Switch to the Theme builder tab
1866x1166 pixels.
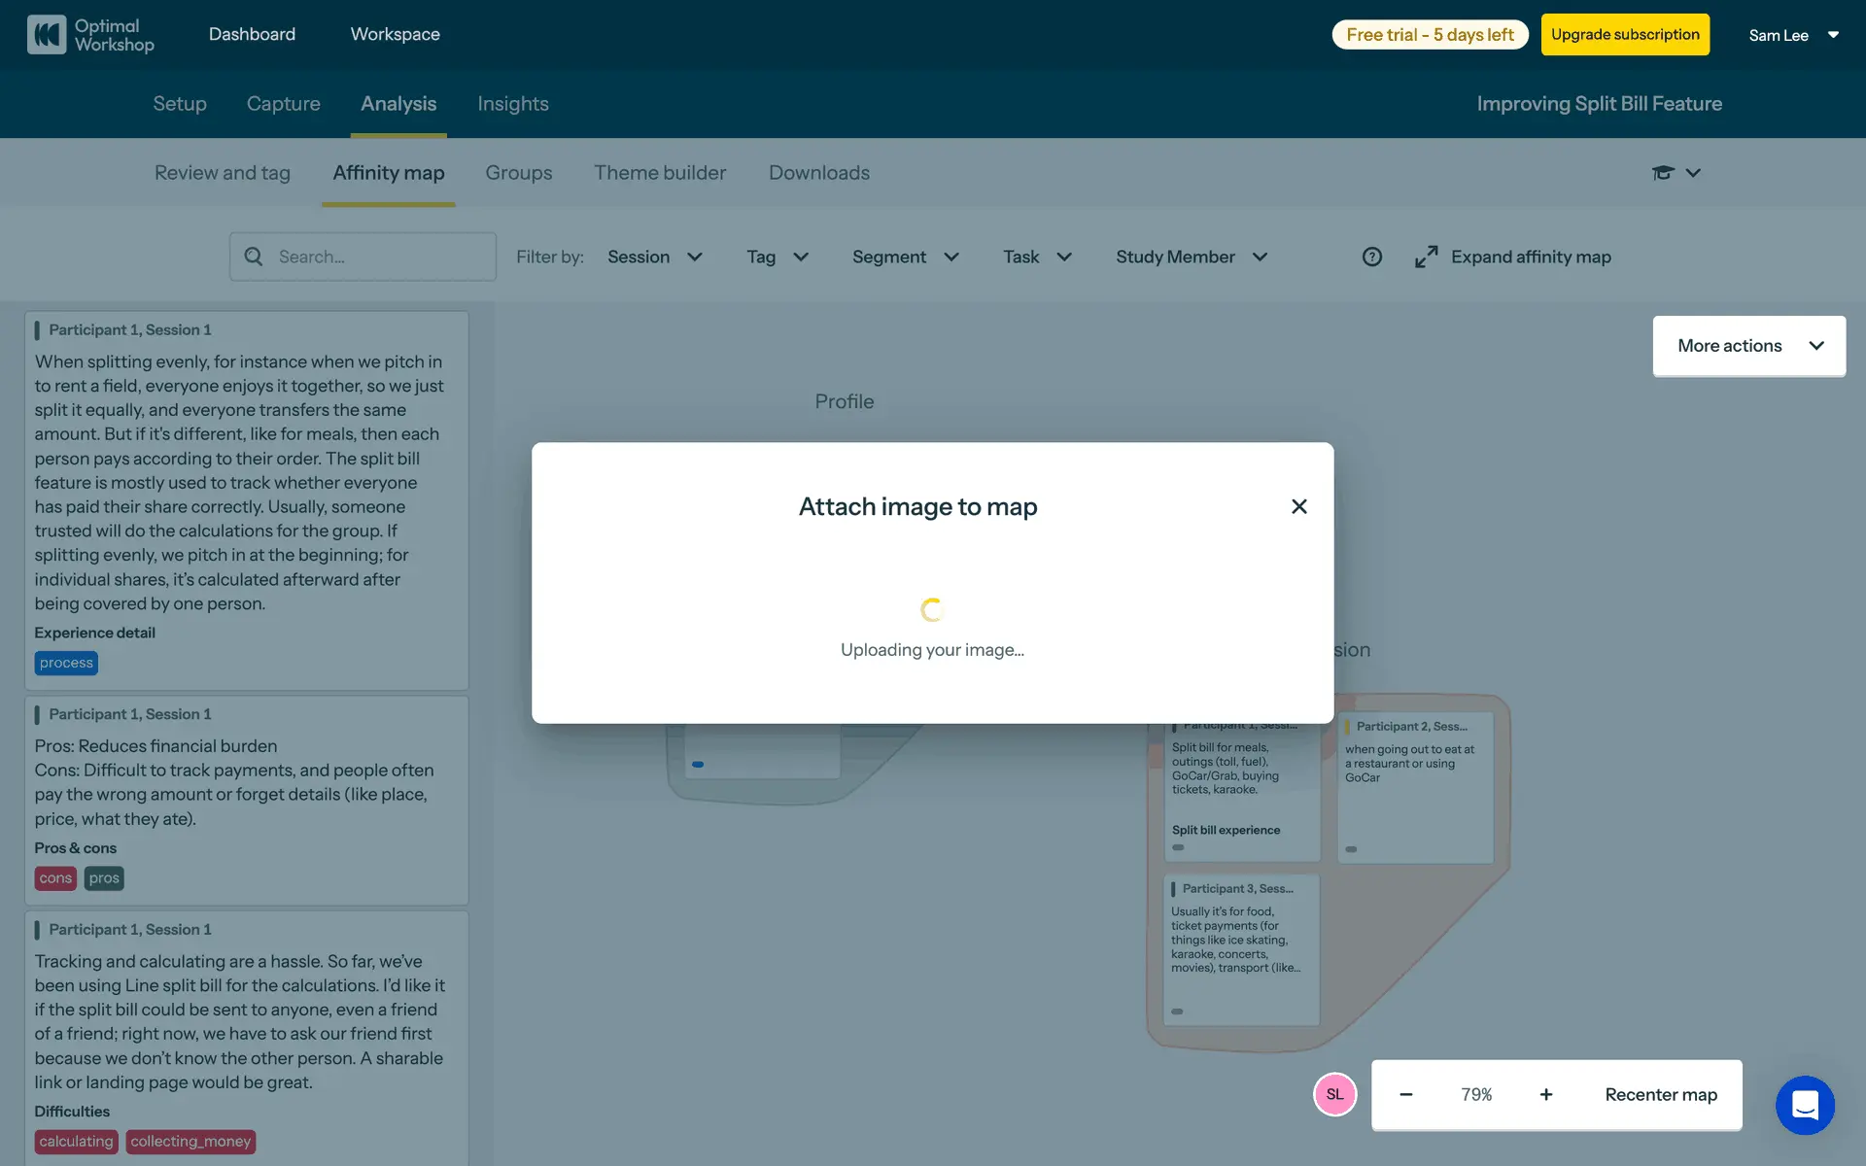660,173
